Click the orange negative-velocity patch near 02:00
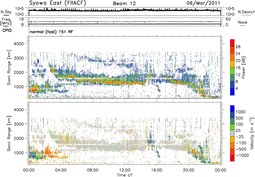This screenshot has width=255, height=177. point(48,151)
